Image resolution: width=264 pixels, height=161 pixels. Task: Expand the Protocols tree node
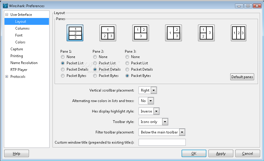[7, 76]
